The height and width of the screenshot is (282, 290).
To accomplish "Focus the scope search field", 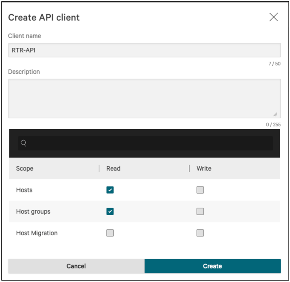I will (147, 143).
